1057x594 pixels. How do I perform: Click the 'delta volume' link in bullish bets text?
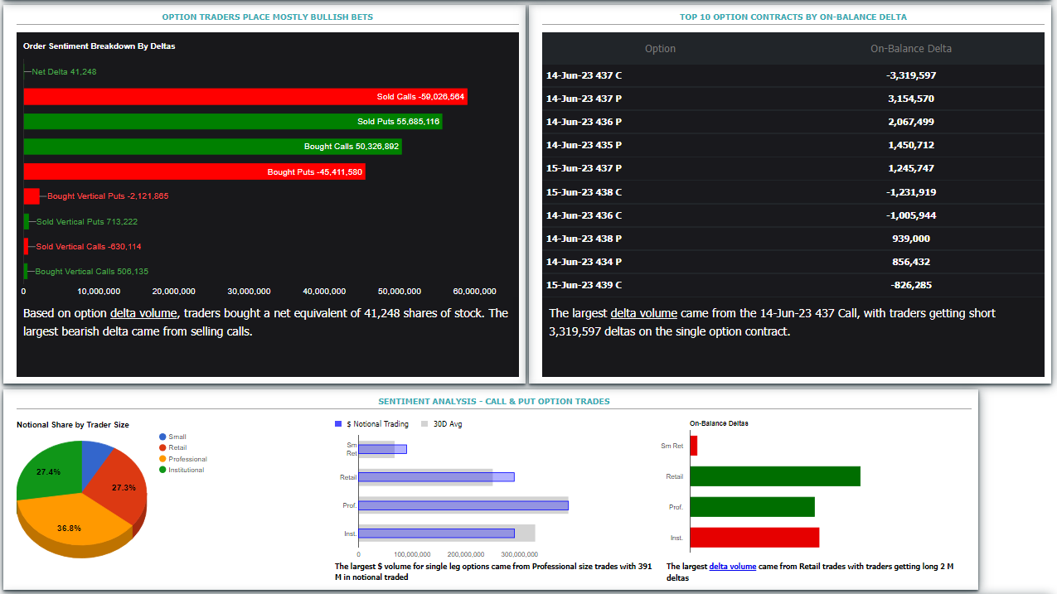(143, 313)
